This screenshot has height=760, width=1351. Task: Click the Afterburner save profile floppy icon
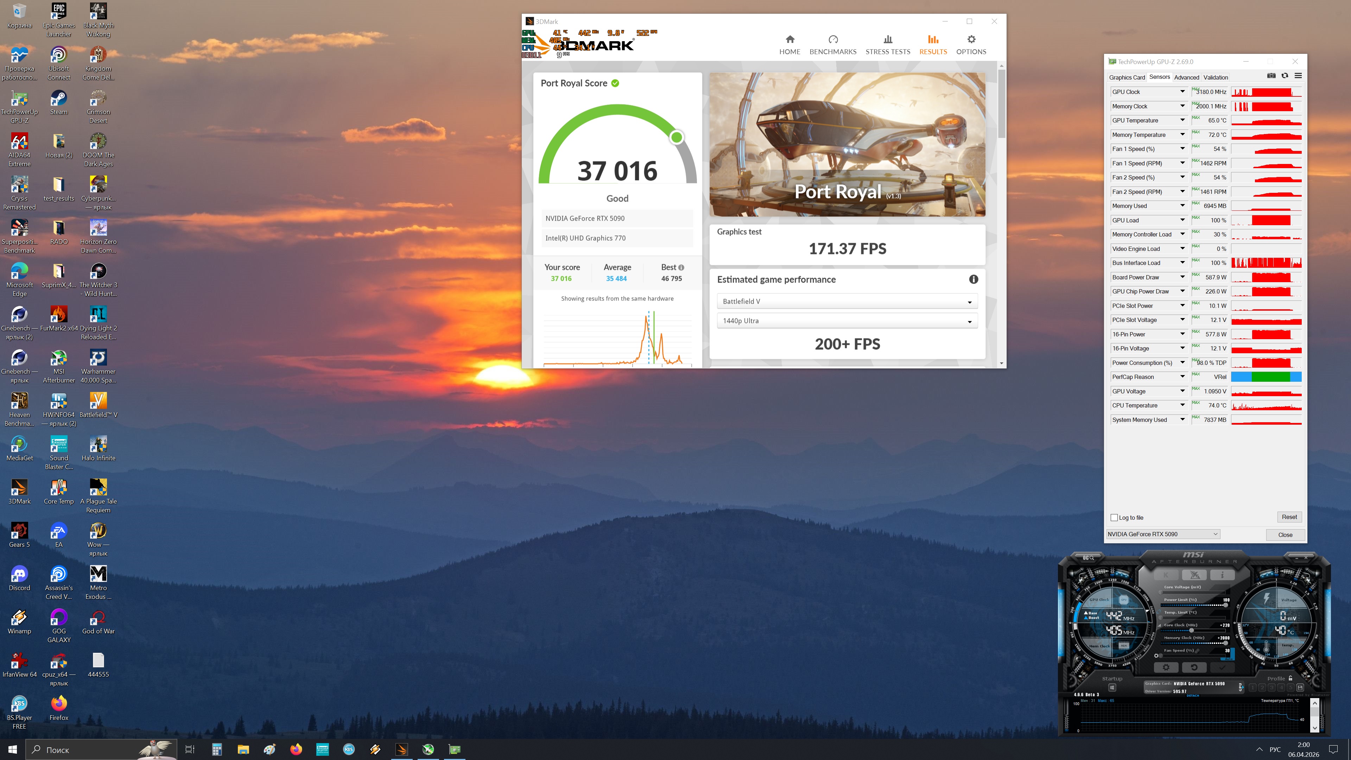click(1300, 687)
